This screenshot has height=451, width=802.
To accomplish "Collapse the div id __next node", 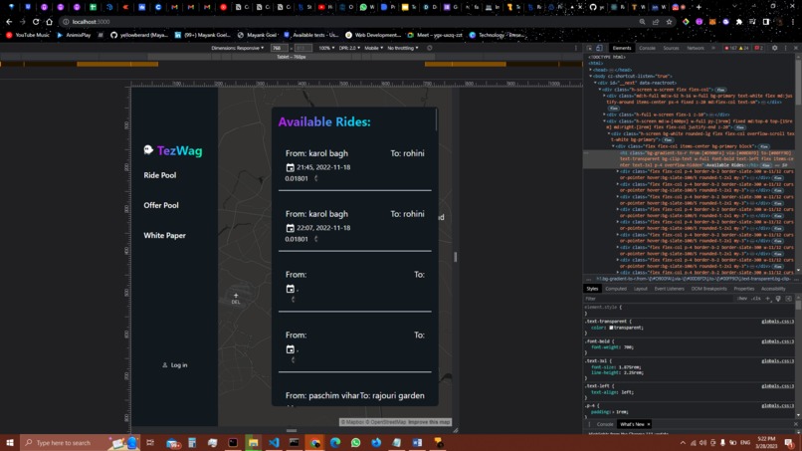I will click(x=595, y=83).
